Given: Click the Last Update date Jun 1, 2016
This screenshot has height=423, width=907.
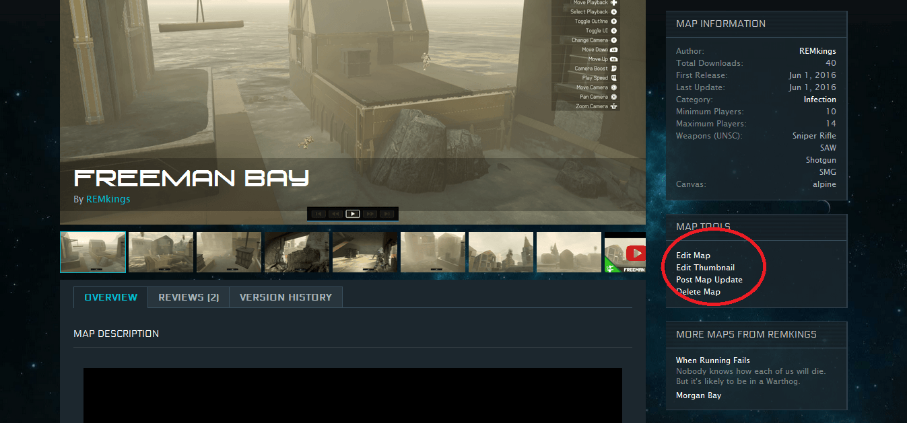Looking at the screenshot, I should tap(813, 87).
